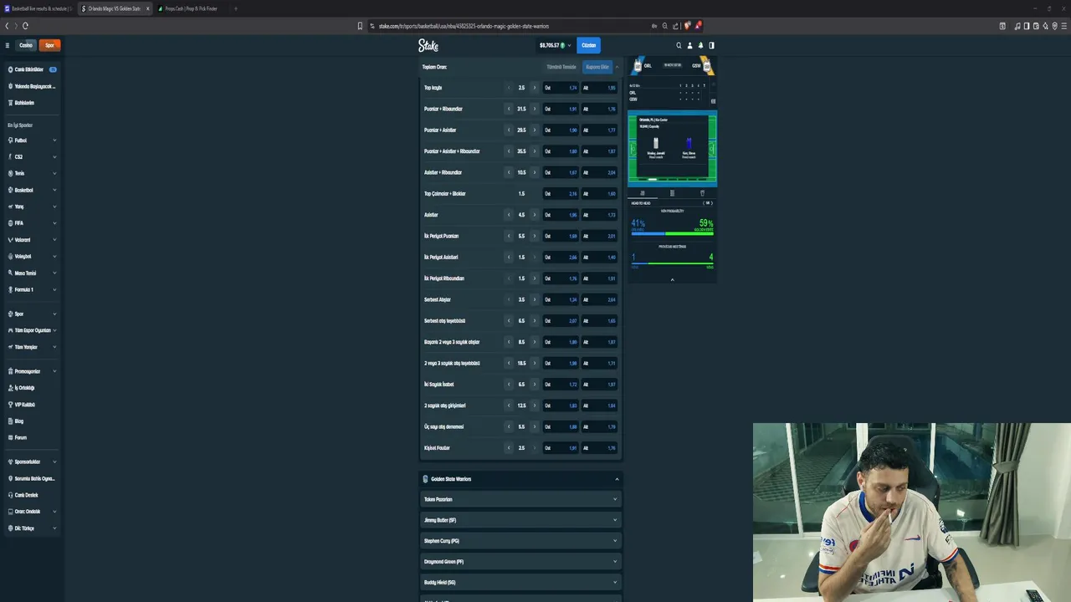Expand the Formula 1 sidebar category
The width and height of the screenshot is (1071, 602).
click(32, 289)
